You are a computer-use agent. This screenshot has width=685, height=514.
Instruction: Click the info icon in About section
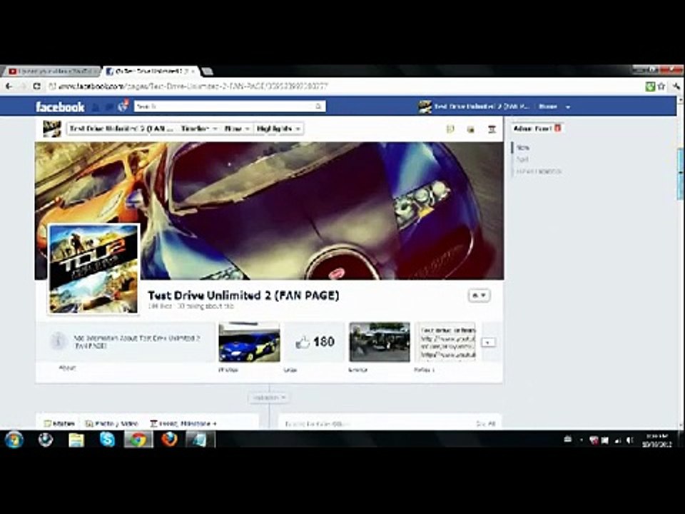coord(59,341)
